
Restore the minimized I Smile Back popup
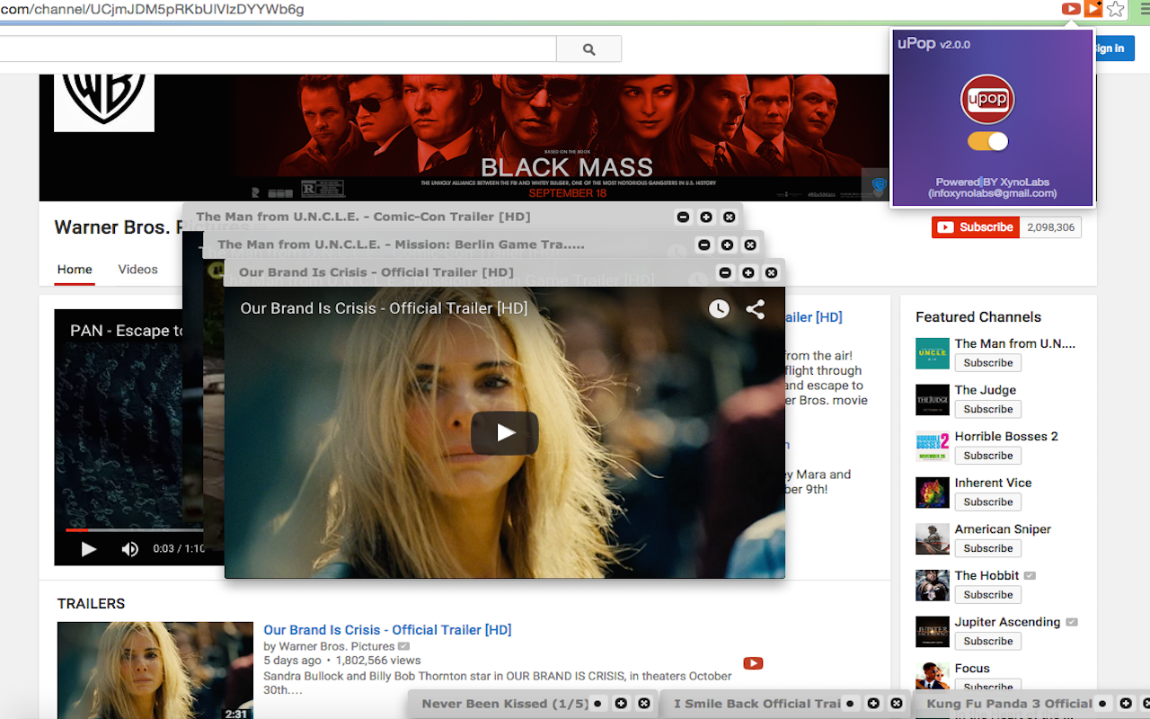850,704
